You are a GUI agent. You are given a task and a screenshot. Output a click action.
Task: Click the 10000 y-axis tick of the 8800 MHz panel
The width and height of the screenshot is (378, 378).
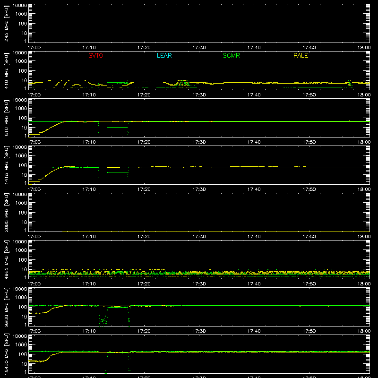(x=20, y=289)
